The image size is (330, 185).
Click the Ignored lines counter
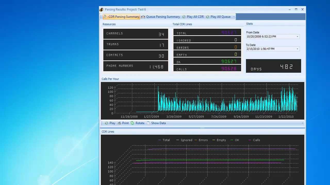click(x=207, y=39)
